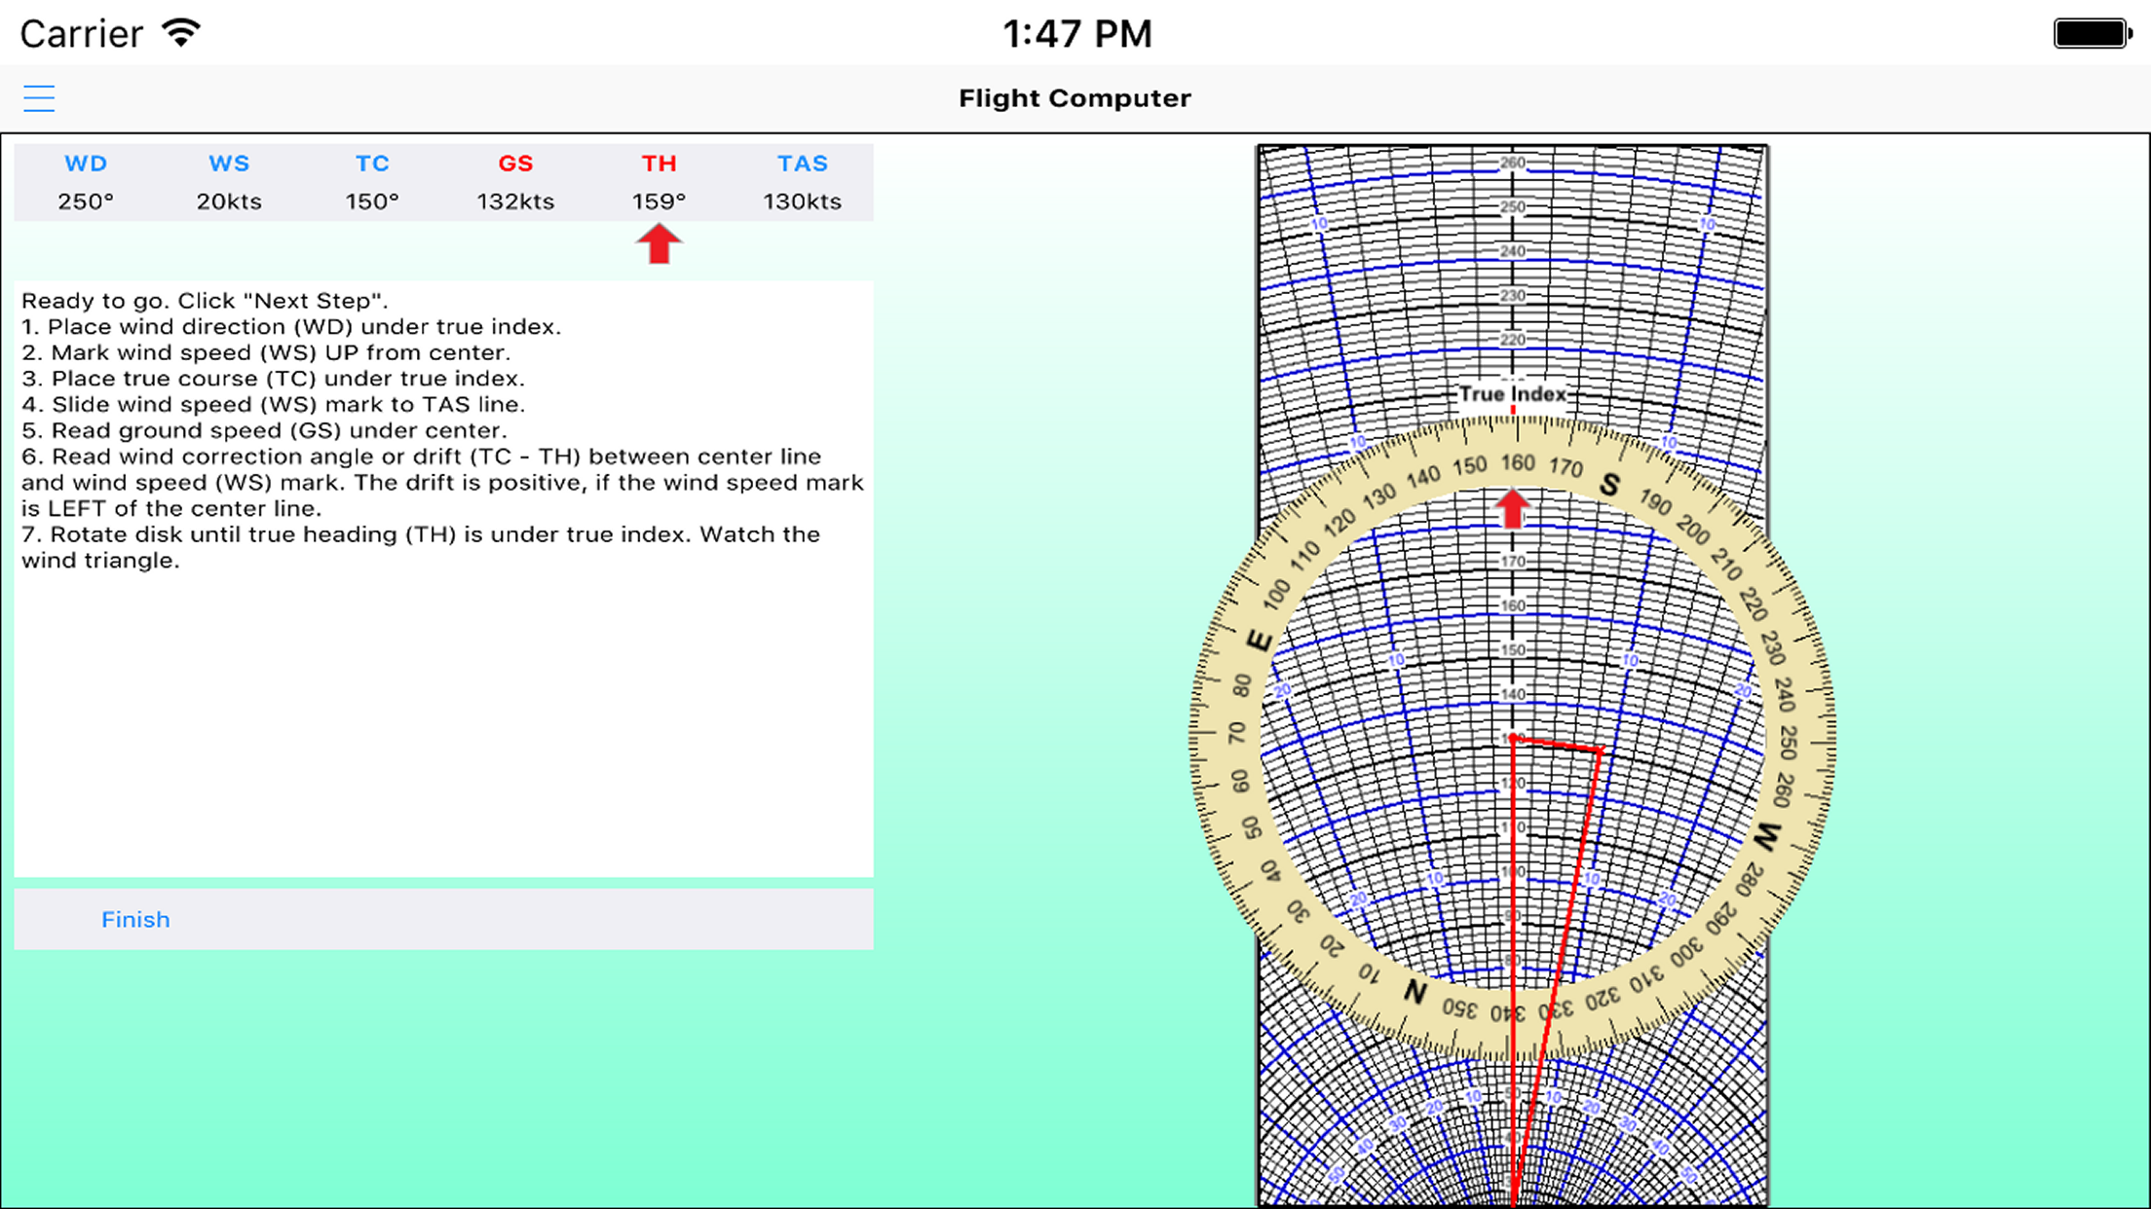Click the red arrow under TH
The width and height of the screenshot is (2151, 1209).
click(x=659, y=244)
